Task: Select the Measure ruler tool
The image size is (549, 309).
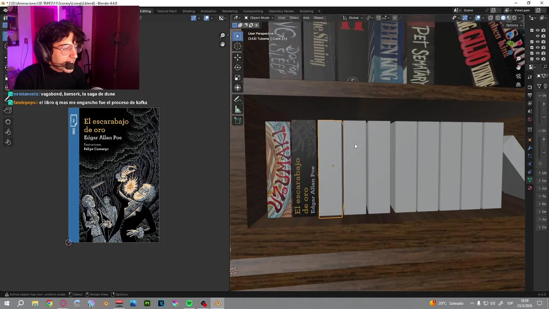Action: pyautogui.click(x=238, y=109)
